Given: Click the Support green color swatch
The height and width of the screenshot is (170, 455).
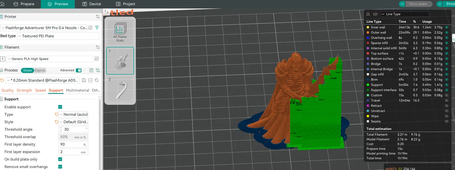Looking at the screenshot, I should 368,85.
